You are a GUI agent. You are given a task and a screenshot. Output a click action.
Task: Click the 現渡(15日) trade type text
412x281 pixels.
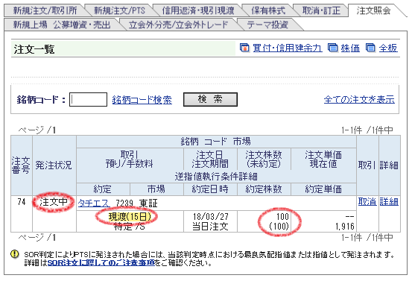pos(130,217)
